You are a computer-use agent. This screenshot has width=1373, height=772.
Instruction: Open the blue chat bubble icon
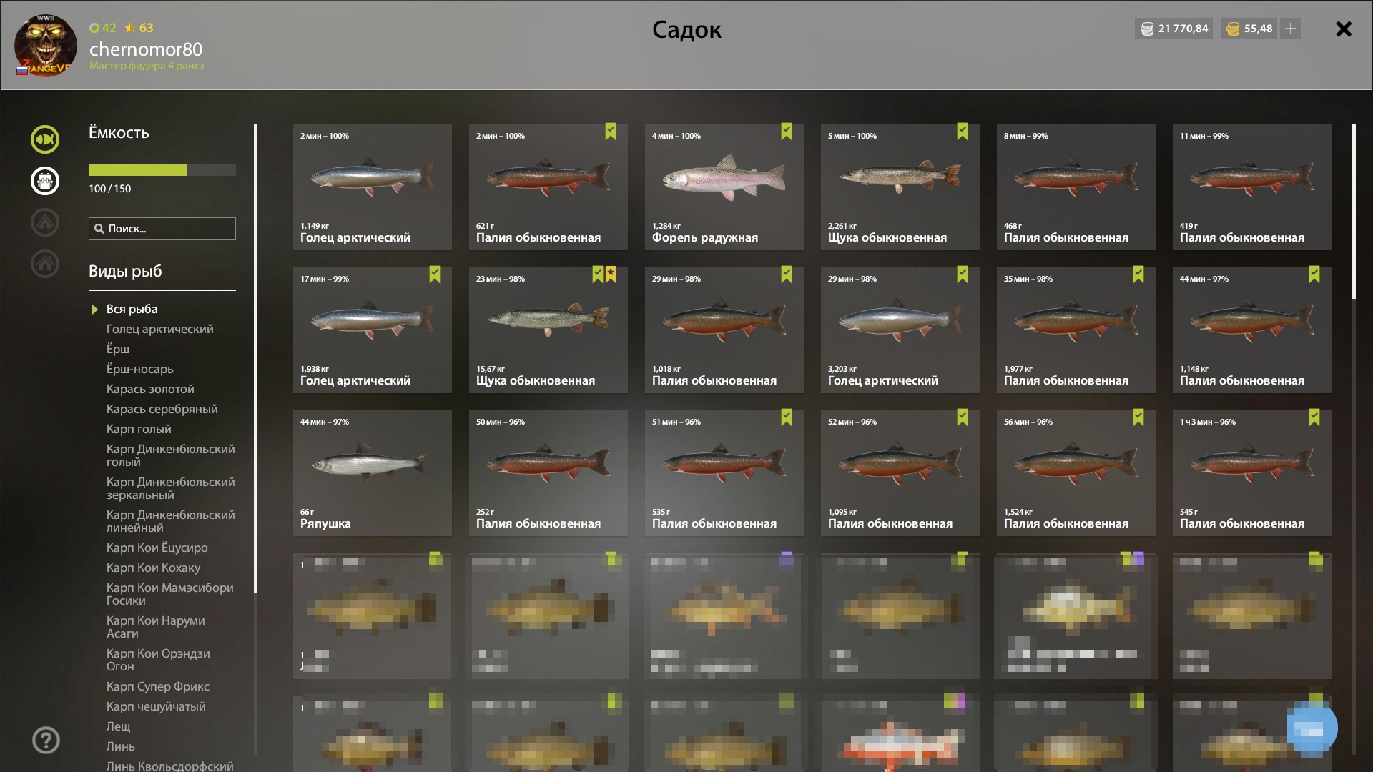(x=1312, y=728)
